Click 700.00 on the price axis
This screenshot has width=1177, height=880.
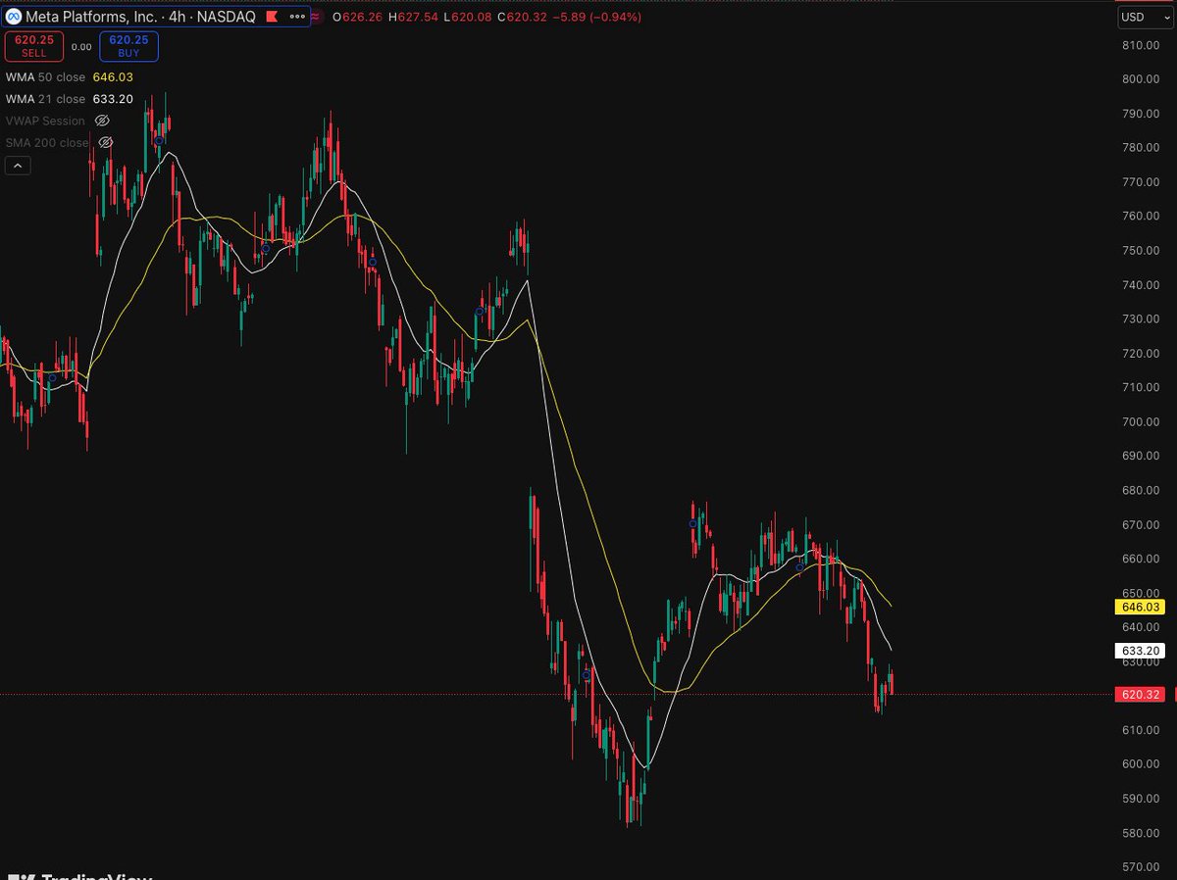[x=1140, y=422]
